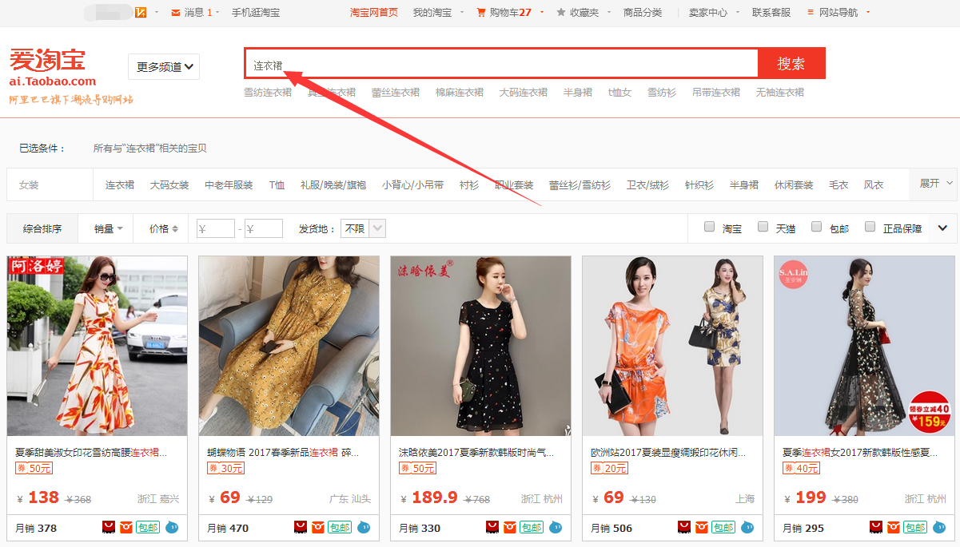Open the 沫晗依美 black dress product image
Image resolution: width=960 pixels, height=547 pixels.
(480, 346)
